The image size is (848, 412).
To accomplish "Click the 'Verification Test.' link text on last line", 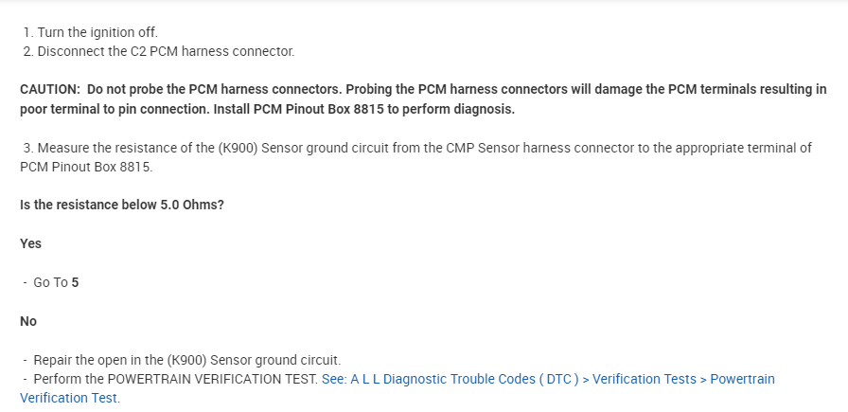I will pos(70,398).
